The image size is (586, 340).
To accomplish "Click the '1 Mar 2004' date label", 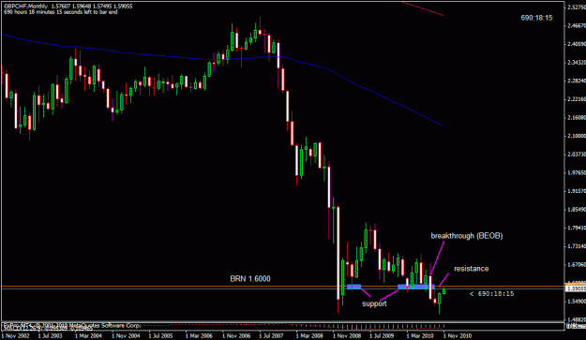I will click(88, 335).
